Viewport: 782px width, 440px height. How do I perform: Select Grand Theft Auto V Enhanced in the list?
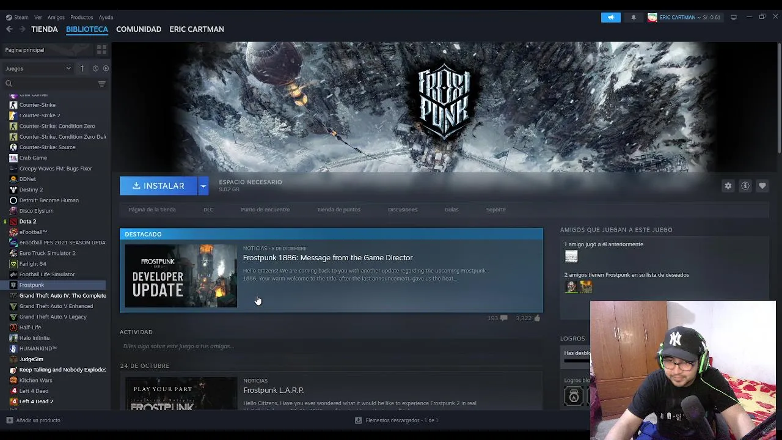pyautogui.click(x=55, y=306)
